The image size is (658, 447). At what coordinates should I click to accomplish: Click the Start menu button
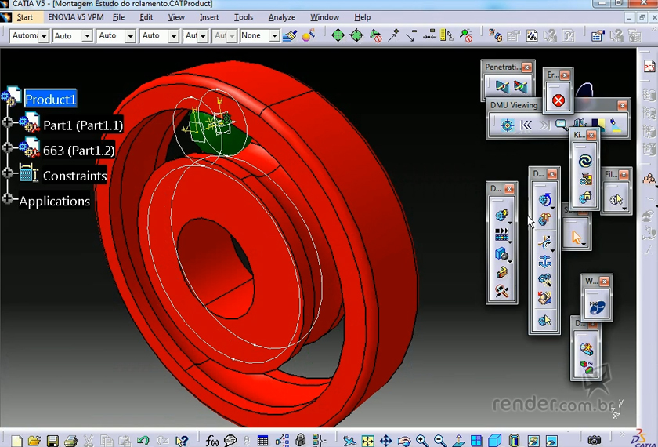pos(23,17)
